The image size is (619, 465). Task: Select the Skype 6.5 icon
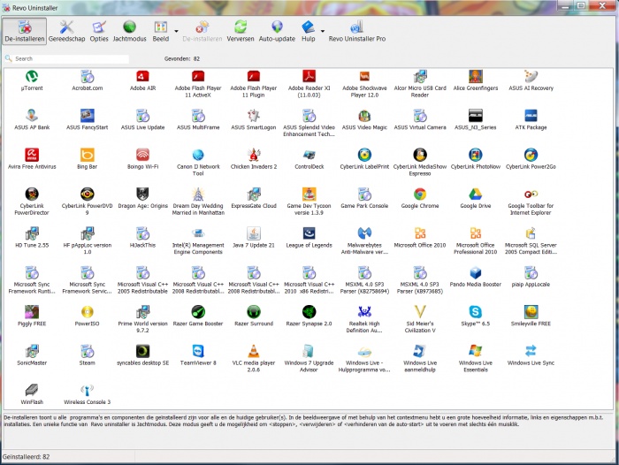(476, 311)
